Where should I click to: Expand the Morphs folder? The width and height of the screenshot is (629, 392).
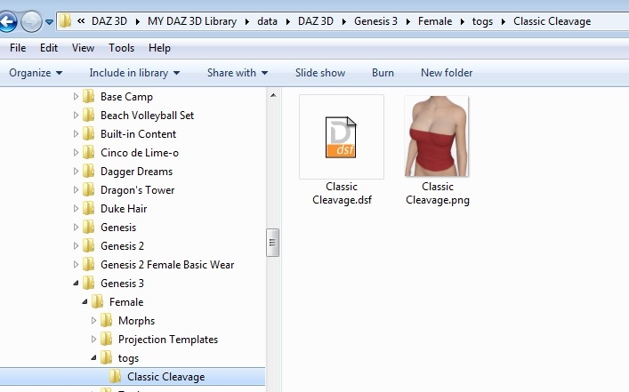click(x=93, y=321)
